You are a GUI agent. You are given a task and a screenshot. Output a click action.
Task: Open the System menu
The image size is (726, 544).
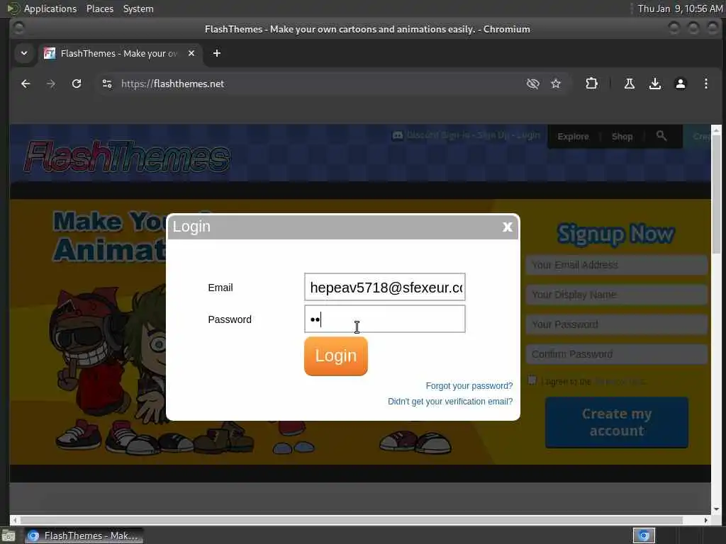click(138, 8)
